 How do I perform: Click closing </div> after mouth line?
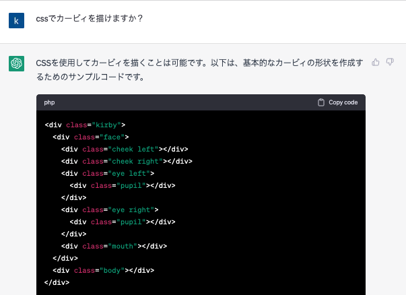pos(65,258)
